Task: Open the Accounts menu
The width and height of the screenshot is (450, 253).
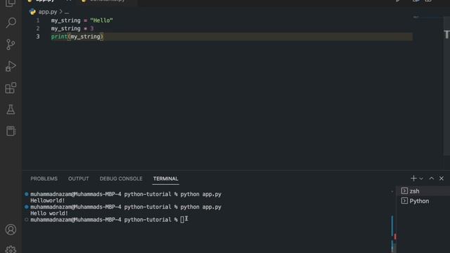Action: point(11,230)
